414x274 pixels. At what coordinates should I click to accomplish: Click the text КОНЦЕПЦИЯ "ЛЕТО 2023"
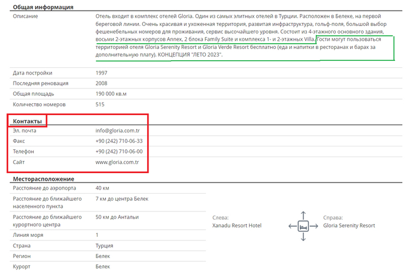(190, 55)
